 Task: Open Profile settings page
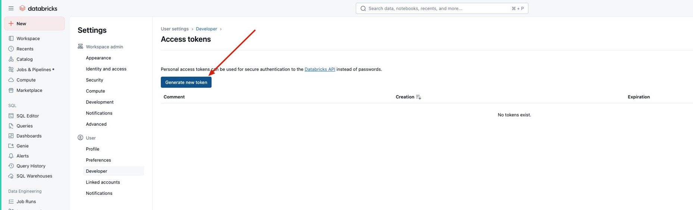click(x=92, y=149)
